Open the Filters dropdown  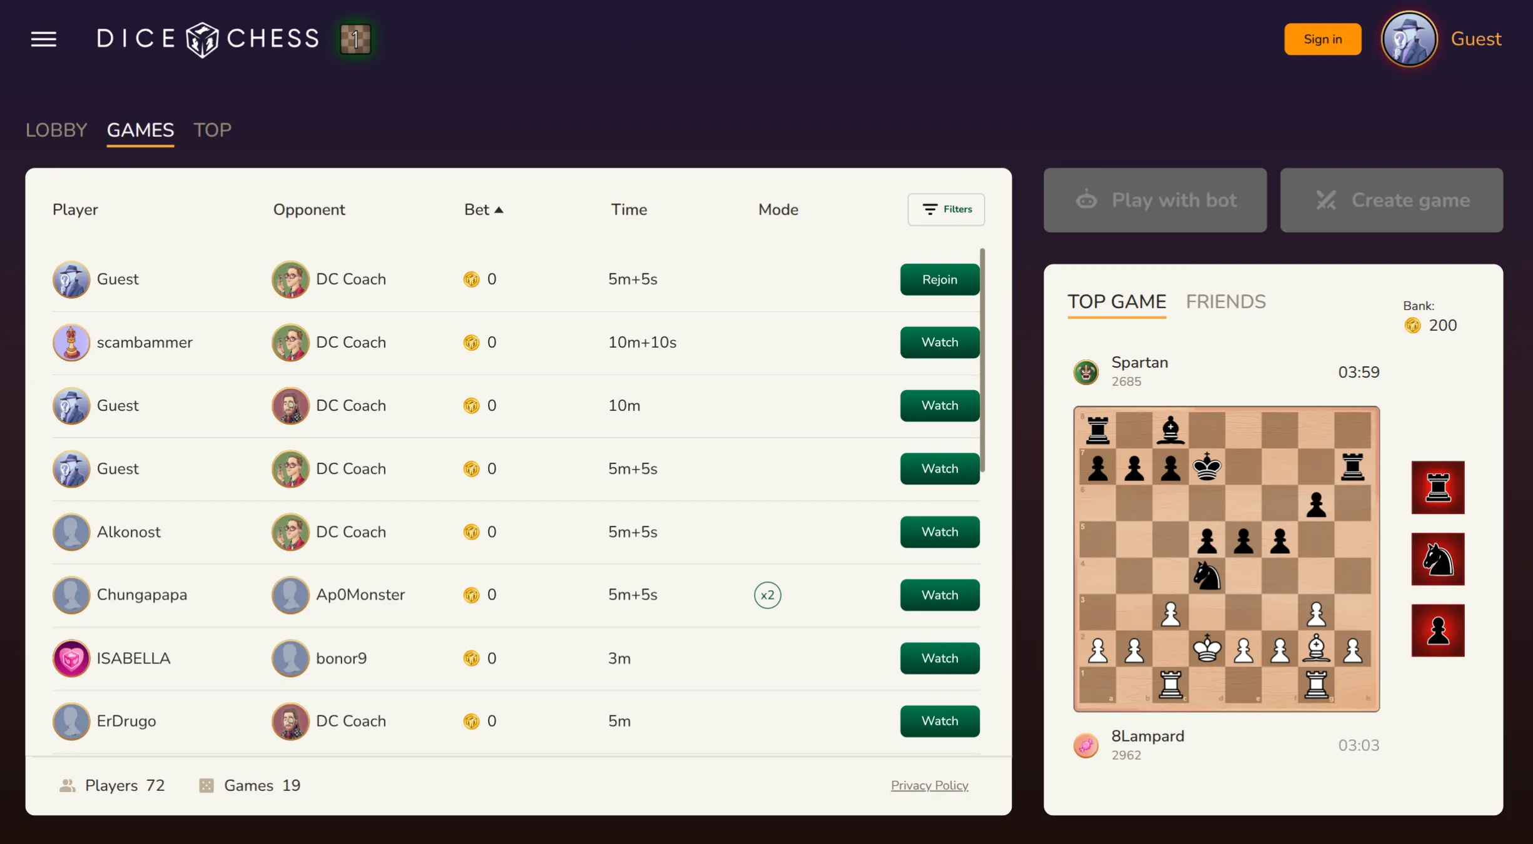[946, 209]
